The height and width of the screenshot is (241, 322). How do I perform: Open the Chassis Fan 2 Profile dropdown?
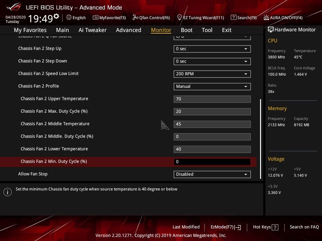click(212, 87)
